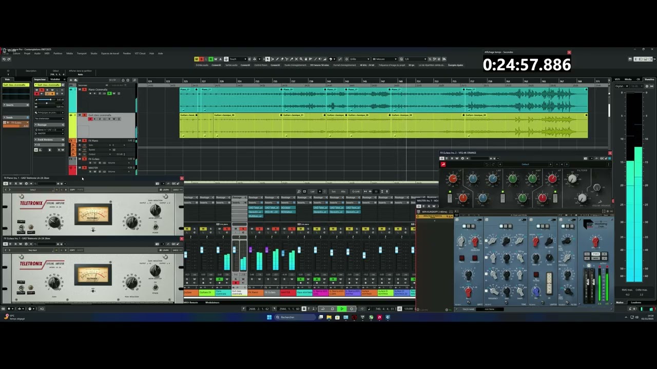Viewport: 657px width, 369px height.
Task: Click the transport Stop button
Action: pyautogui.click(x=333, y=309)
